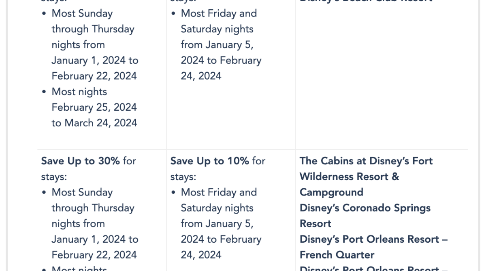This screenshot has height=271, width=486.
Task: Click bottom-row "February 22, 2024" date text
Action: tap(94, 255)
